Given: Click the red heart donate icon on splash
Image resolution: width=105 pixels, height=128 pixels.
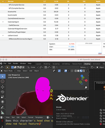Looking at the screenshot, I should click(x=101, y=124).
